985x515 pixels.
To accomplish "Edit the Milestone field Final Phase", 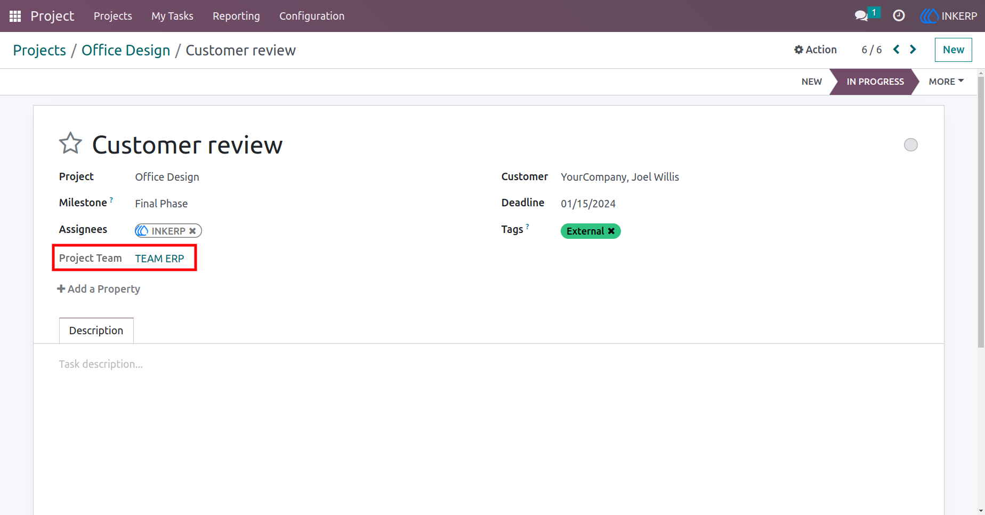I will [161, 204].
